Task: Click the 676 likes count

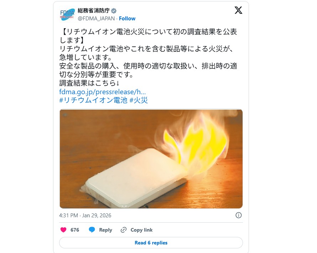Action: pyautogui.click(x=75, y=230)
